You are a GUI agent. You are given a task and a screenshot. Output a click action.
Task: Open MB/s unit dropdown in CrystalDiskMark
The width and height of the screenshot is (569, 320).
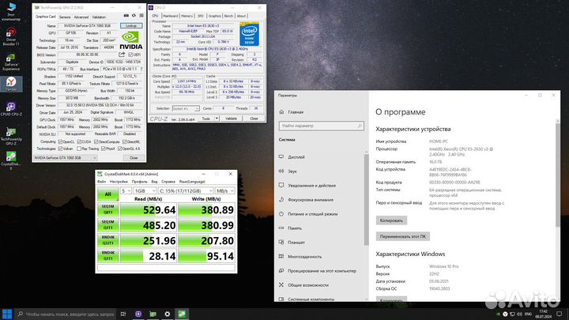(225, 191)
